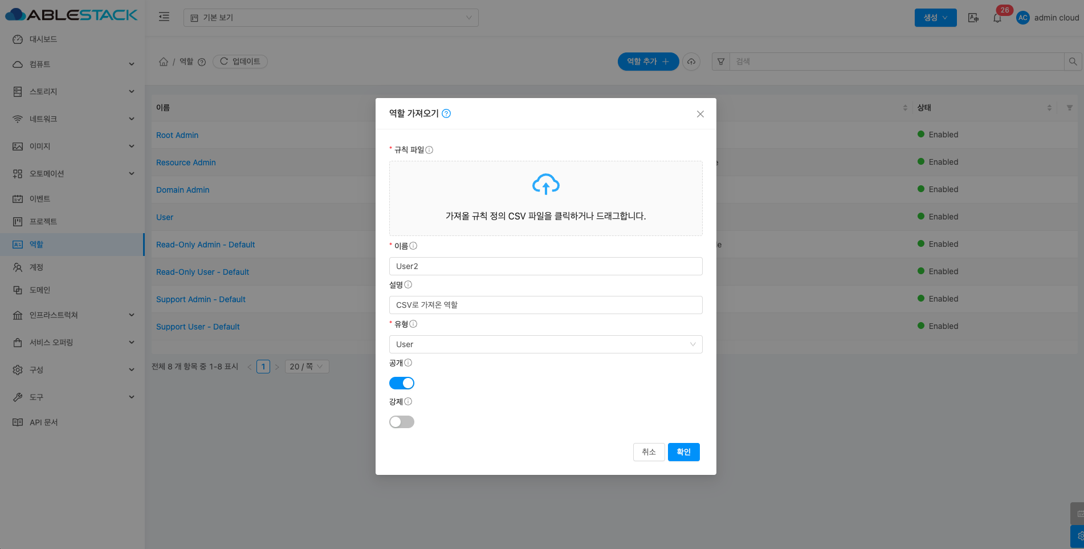Open the 20 / 쪽 page size dropdown
The height and width of the screenshot is (549, 1084).
tap(307, 367)
